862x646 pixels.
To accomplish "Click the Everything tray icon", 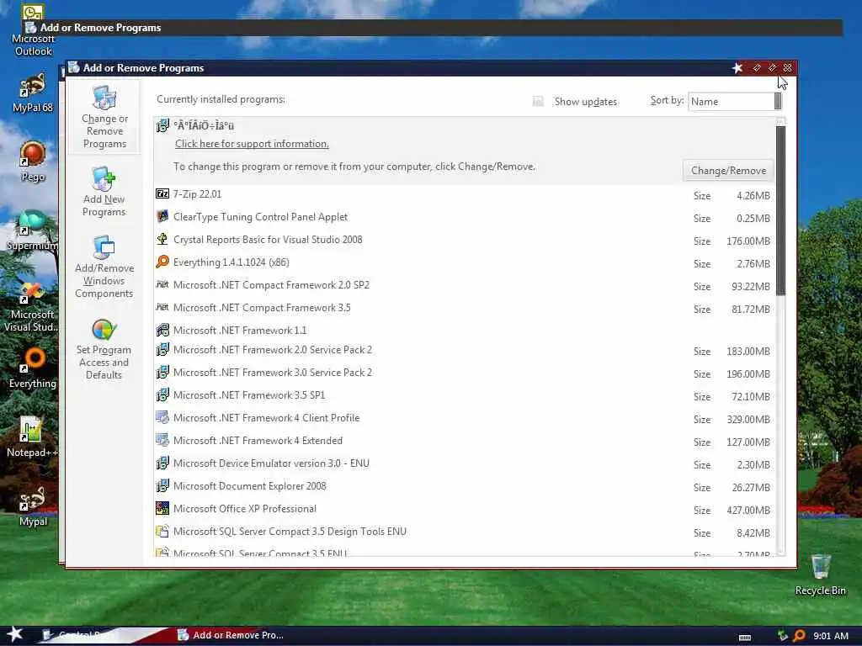I will [x=800, y=636].
